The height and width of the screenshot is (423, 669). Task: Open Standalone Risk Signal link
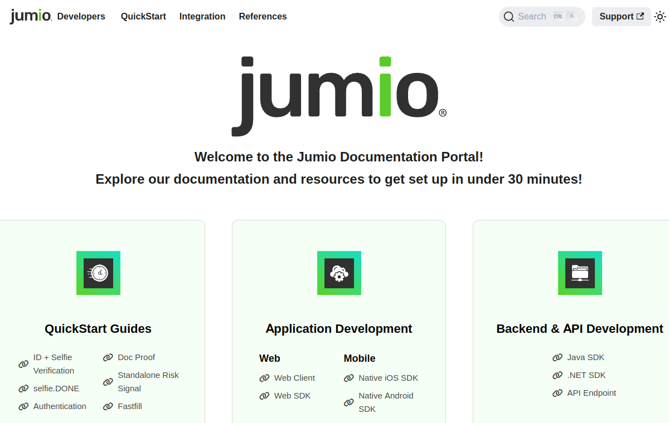[148, 382]
